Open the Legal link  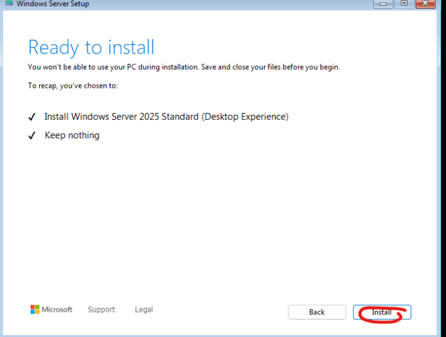tap(144, 309)
